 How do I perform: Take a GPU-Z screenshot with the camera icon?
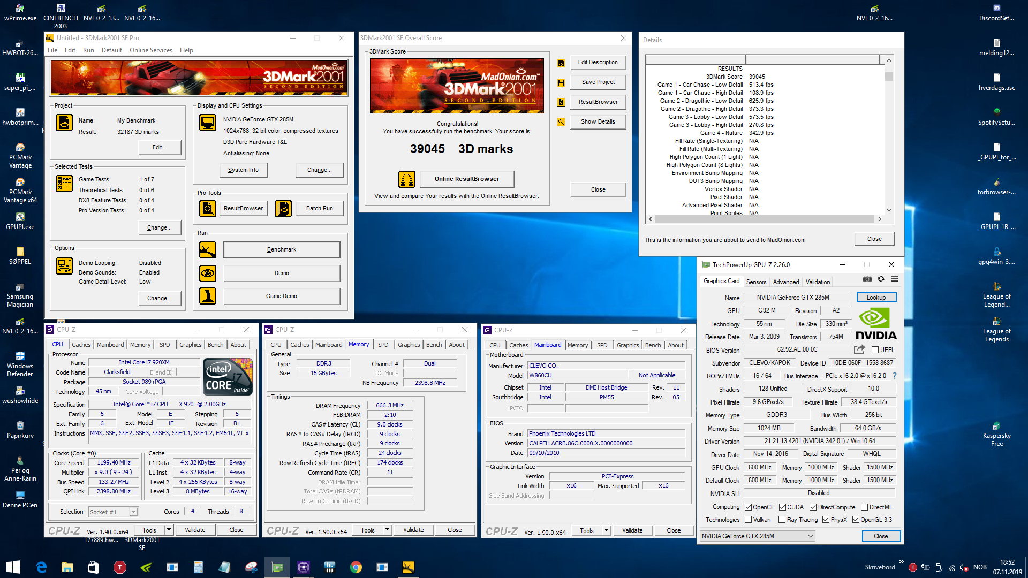867,279
